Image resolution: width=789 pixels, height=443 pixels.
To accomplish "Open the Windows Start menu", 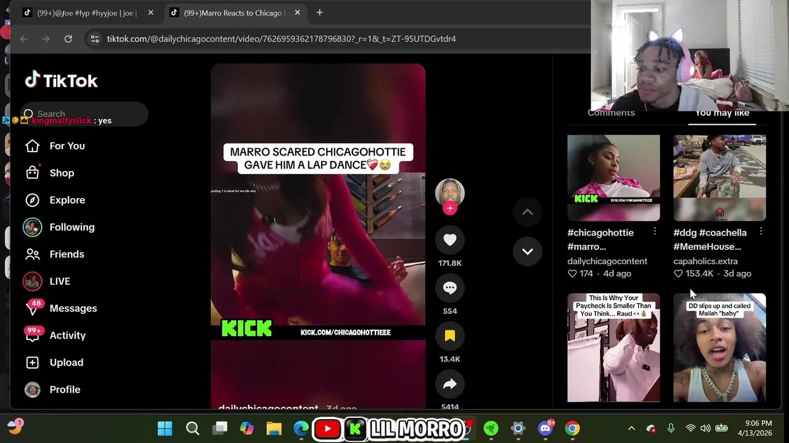I will 165,429.
